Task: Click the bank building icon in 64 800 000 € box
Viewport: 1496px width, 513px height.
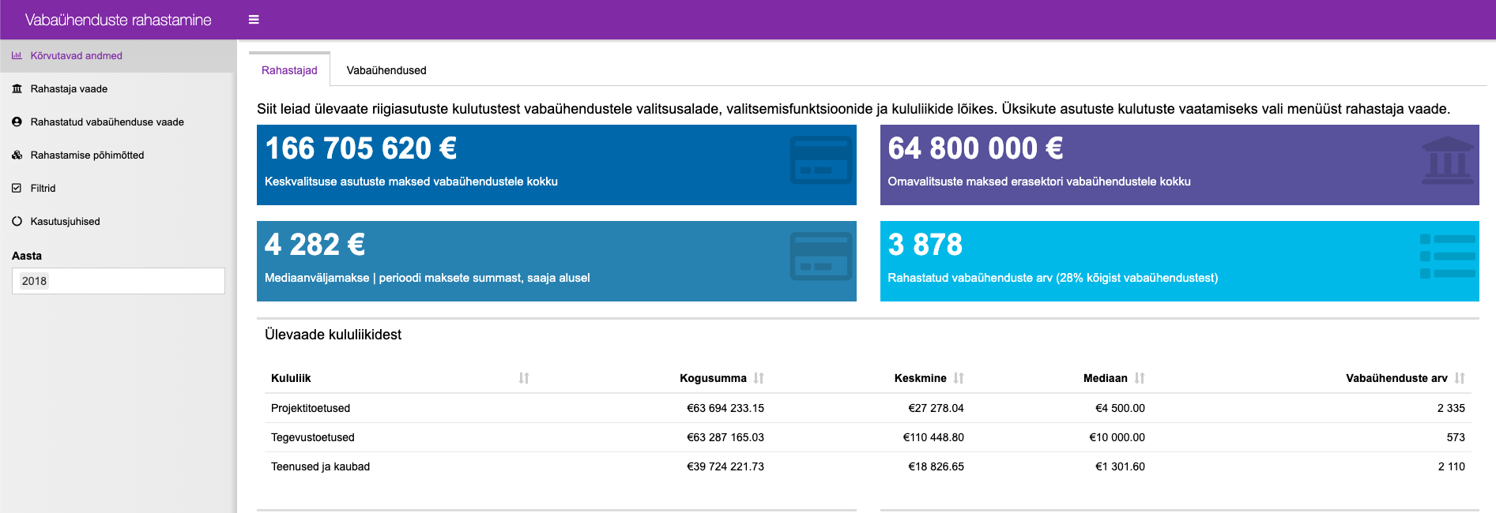Action: tap(1448, 160)
